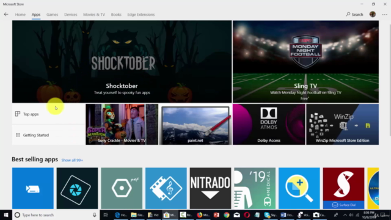This screenshot has height=220, width=391.
Task: Open the Top apps link
Action: (49, 114)
